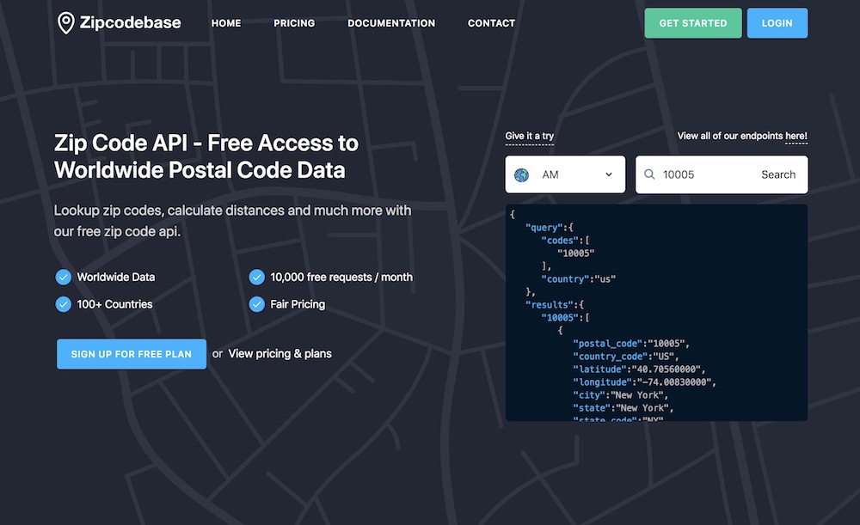Click the Zipcodebase map pin logo icon

pyautogui.click(x=66, y=23)
